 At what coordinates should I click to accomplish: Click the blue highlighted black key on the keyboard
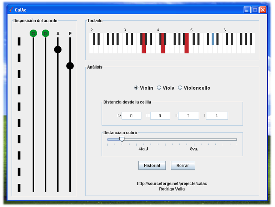[x=212, y=39]
